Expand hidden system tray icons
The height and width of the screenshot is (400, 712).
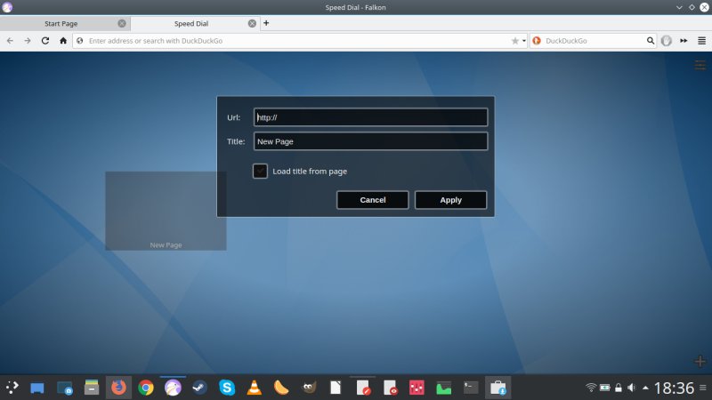point(645,388)
